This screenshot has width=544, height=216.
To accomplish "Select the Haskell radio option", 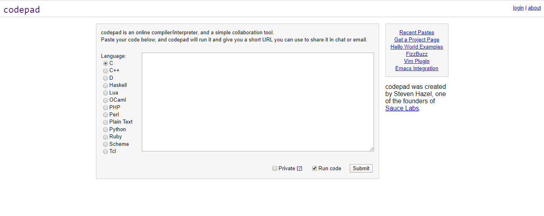I will 106,85.
